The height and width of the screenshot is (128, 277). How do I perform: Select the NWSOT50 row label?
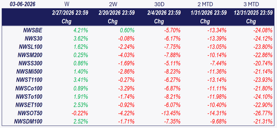[30, 113]
